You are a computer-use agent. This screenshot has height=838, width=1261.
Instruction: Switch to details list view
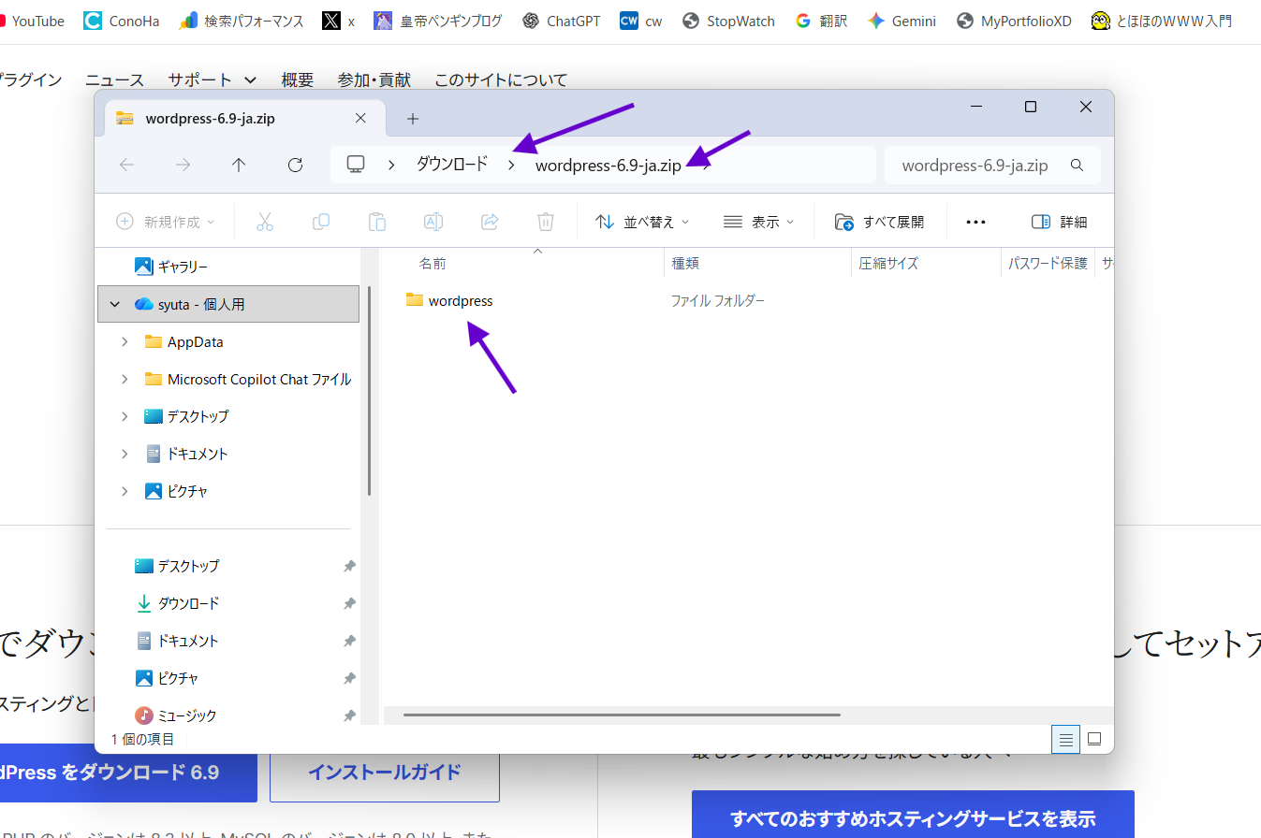[x=1065, y=740]
